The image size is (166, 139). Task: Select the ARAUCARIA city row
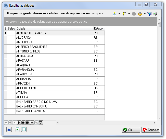(x=54, y=74)
